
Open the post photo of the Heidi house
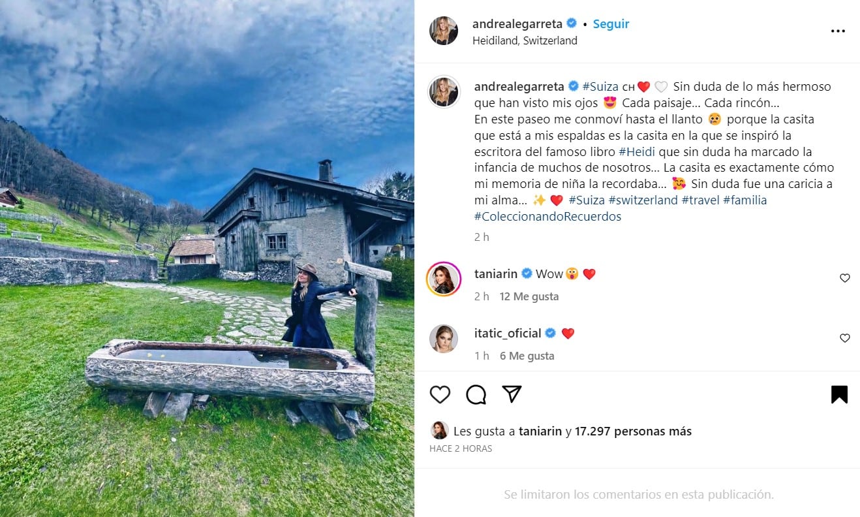[x=207, y=258]
